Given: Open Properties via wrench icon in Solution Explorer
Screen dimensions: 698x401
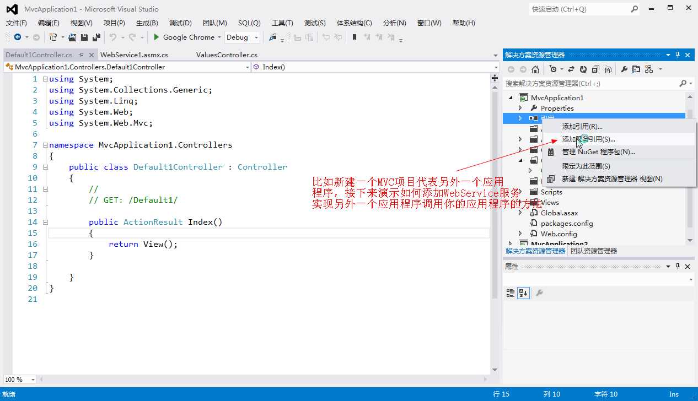Looking at the screenshot, I should tap(624, 69).
